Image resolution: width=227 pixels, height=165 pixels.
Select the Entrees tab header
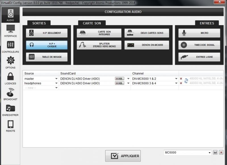point(207,23)
